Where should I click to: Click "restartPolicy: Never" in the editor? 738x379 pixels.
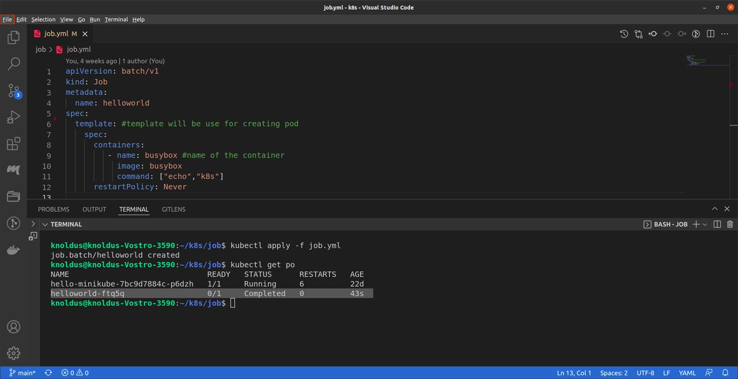click(x=140, y=187)
